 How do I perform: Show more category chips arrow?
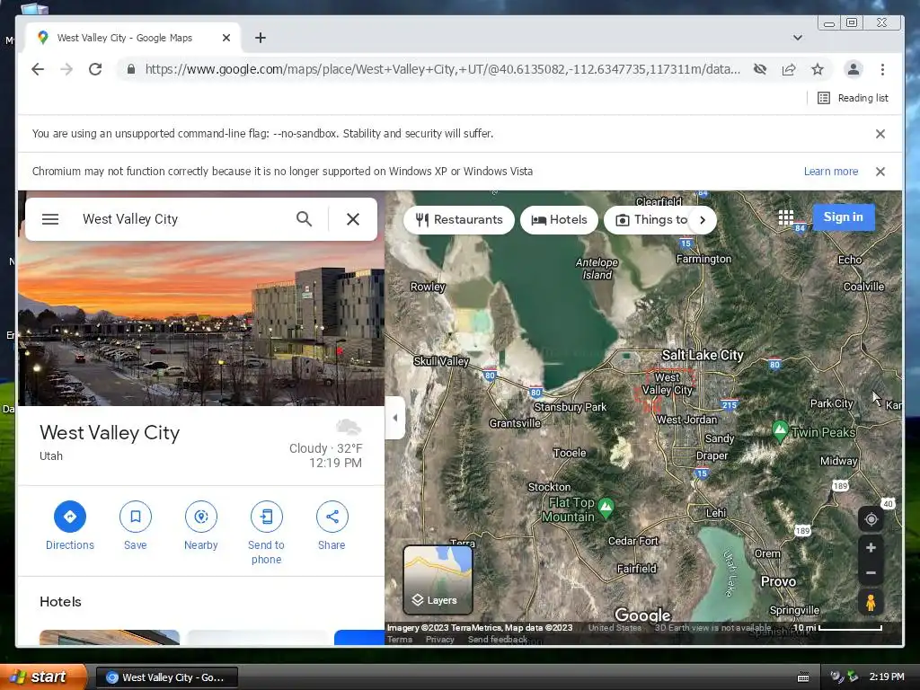coord(703,220)
